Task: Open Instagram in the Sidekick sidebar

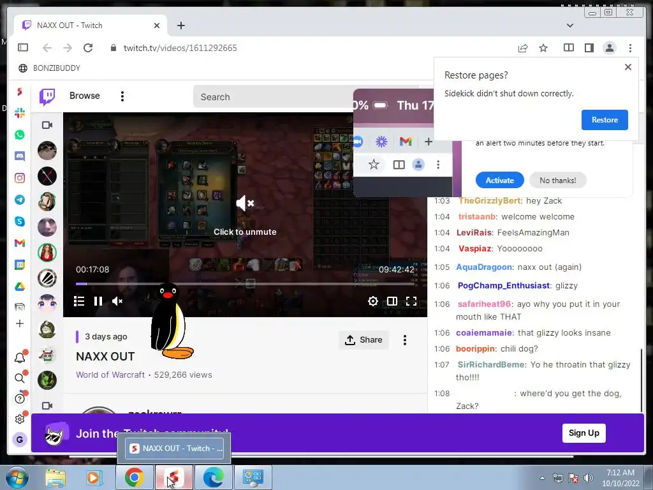Action: 20,178
